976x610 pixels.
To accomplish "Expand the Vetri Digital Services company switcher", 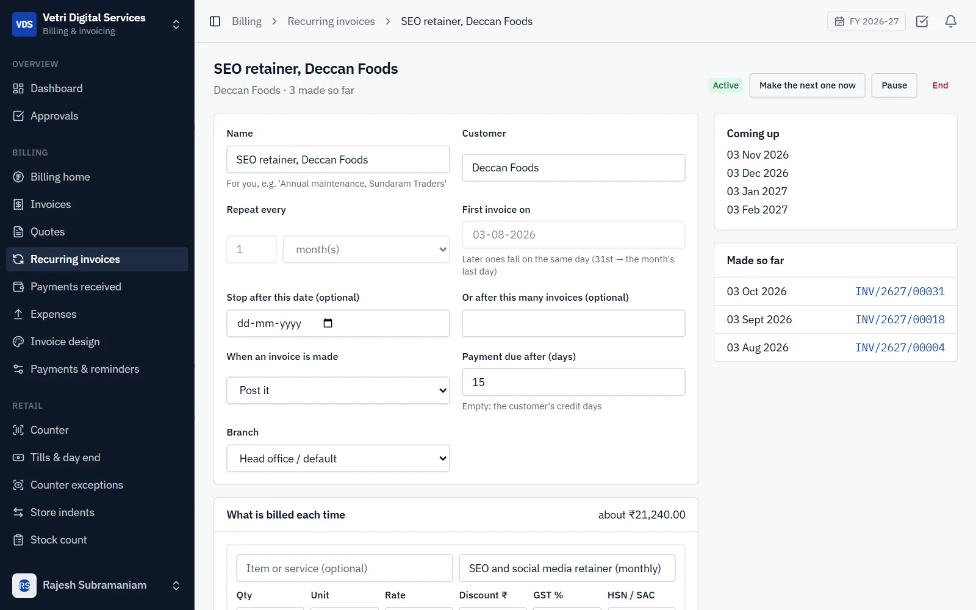I will [x=176, y=24].
